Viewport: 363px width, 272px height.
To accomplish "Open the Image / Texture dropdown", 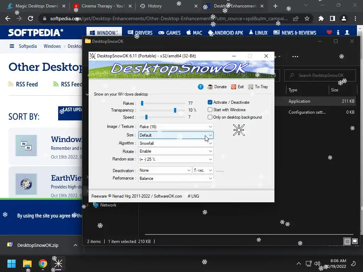I will coord(176,126).
